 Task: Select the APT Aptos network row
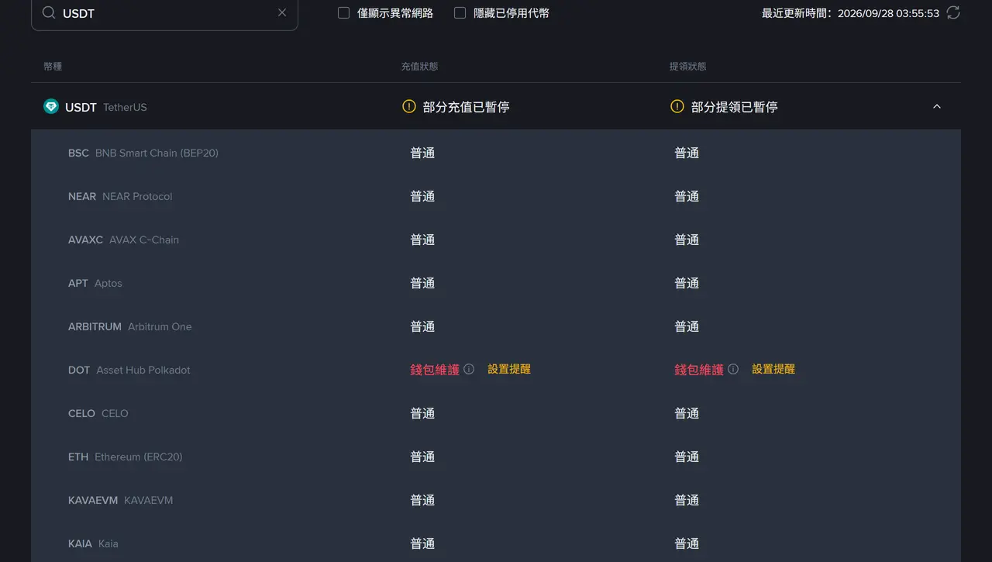[496, 284]
